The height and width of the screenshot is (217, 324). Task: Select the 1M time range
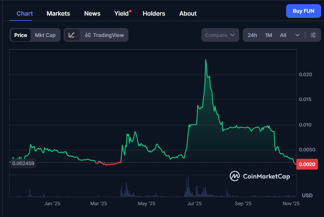[269, 35]
